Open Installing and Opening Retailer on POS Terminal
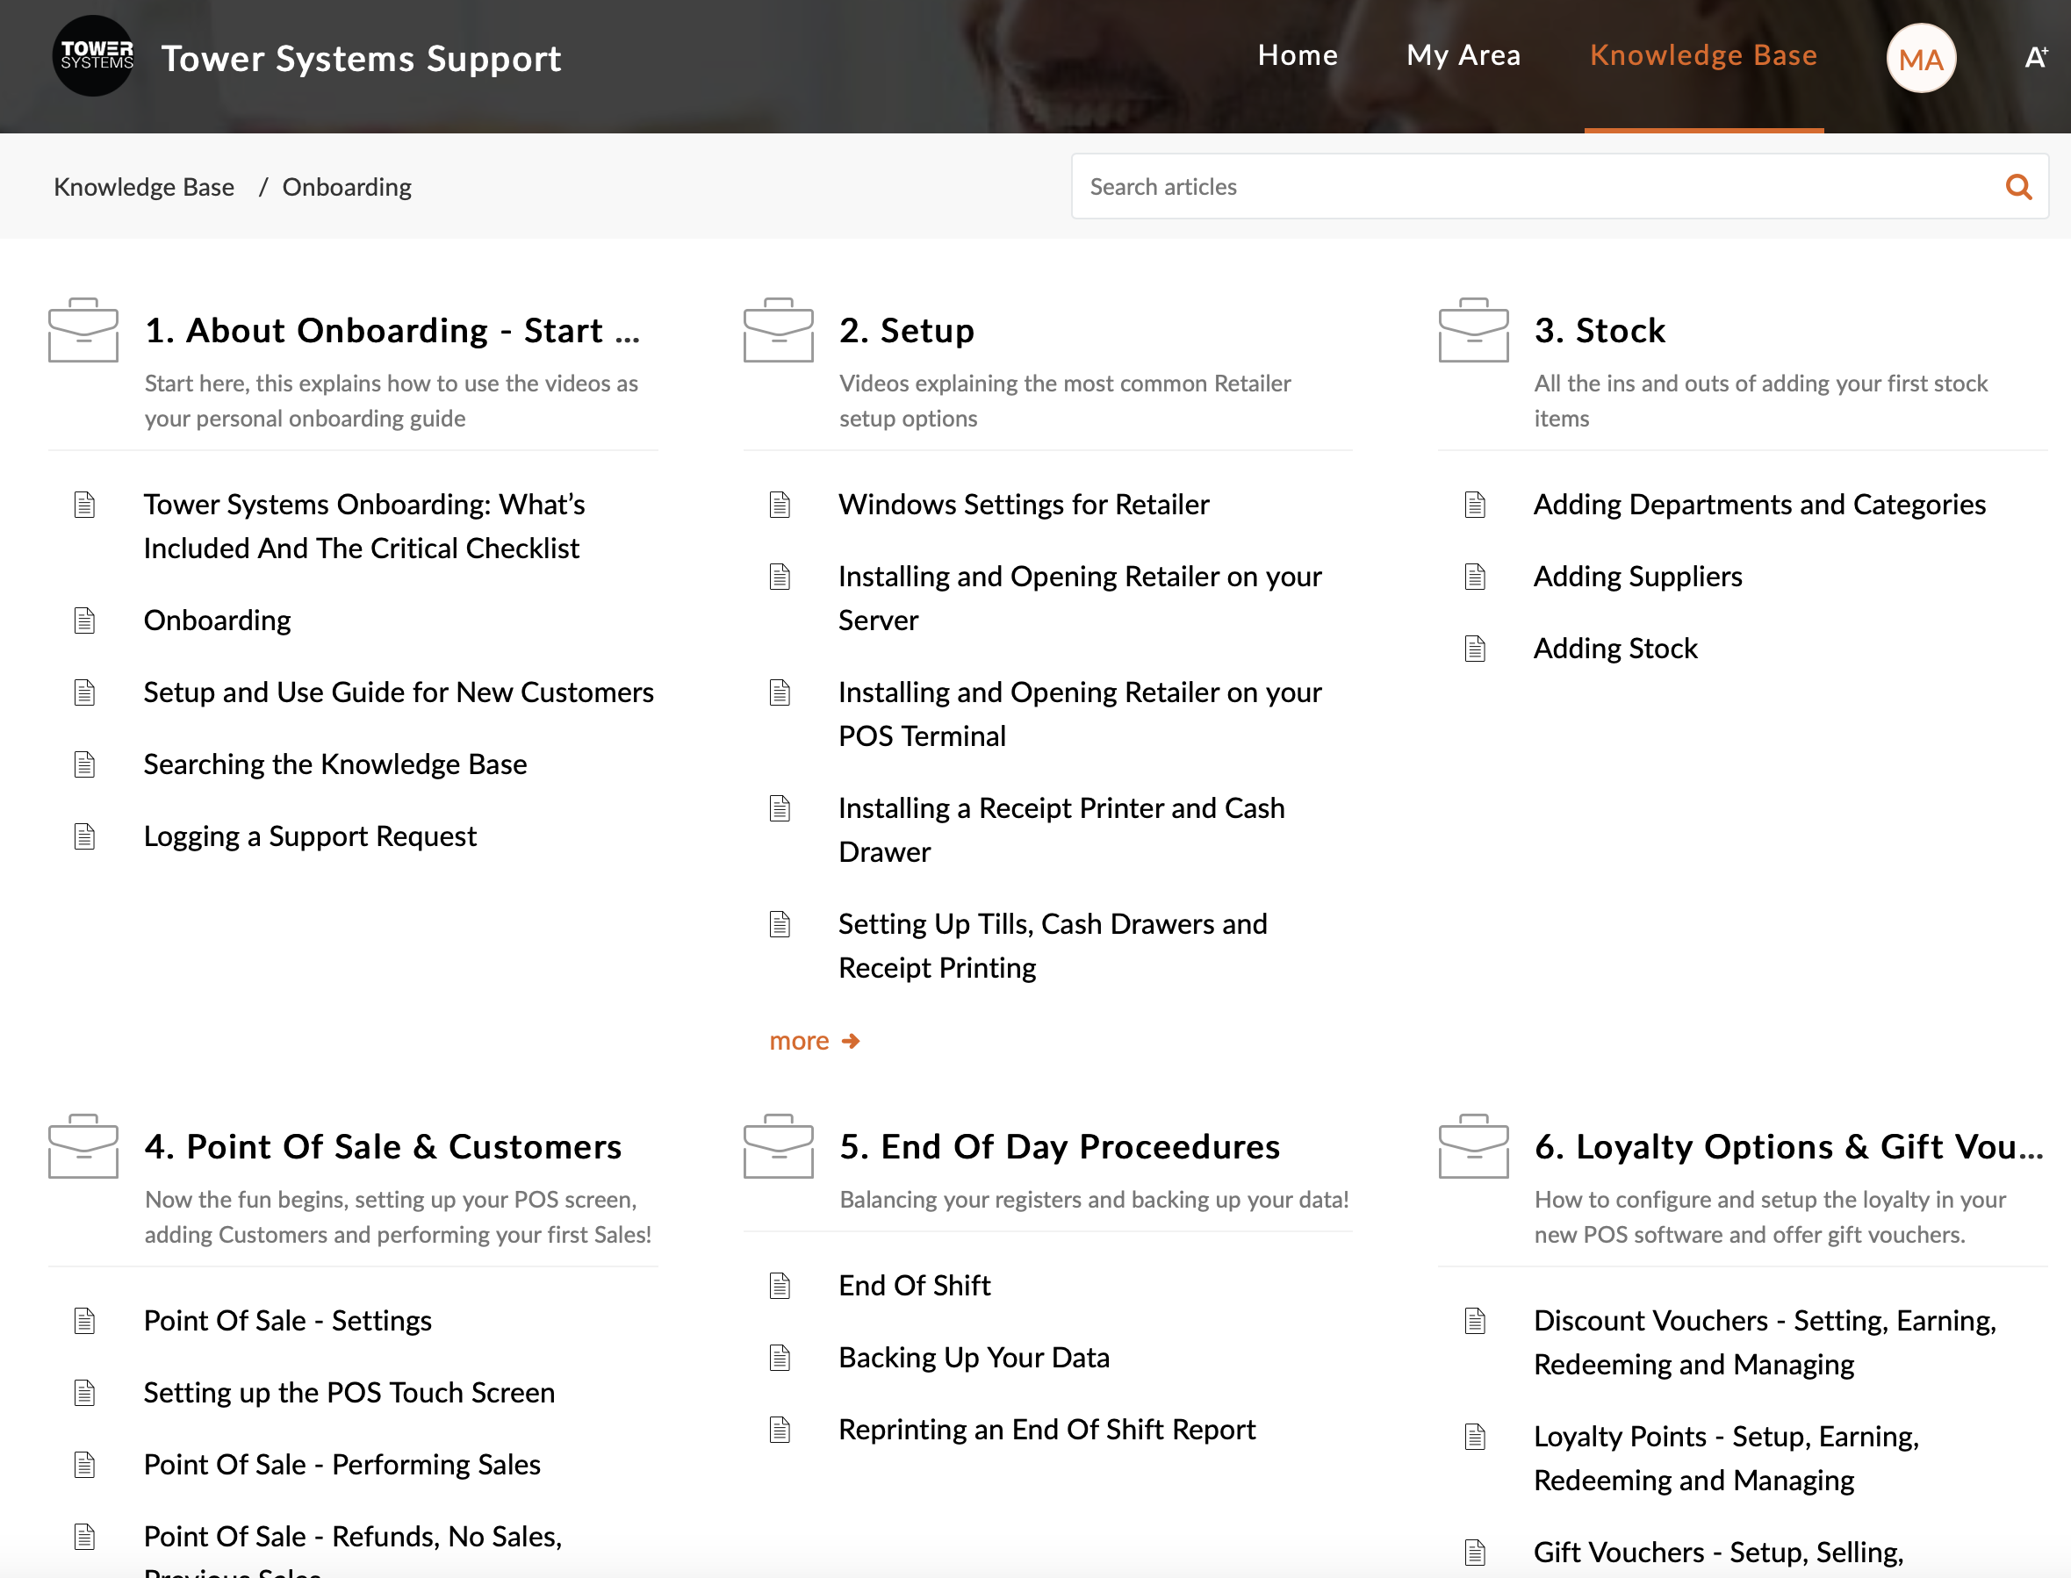The width and height of the screenshot is (2071, 1578). (1080, 714)
